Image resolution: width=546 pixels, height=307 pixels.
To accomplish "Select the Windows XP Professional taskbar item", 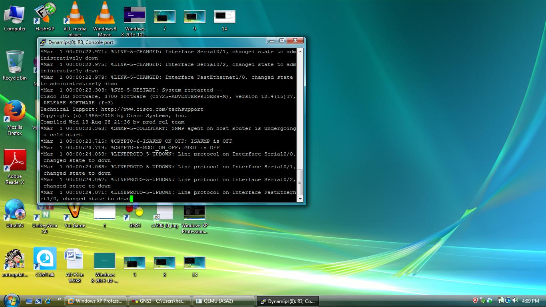I will point(96,301).
